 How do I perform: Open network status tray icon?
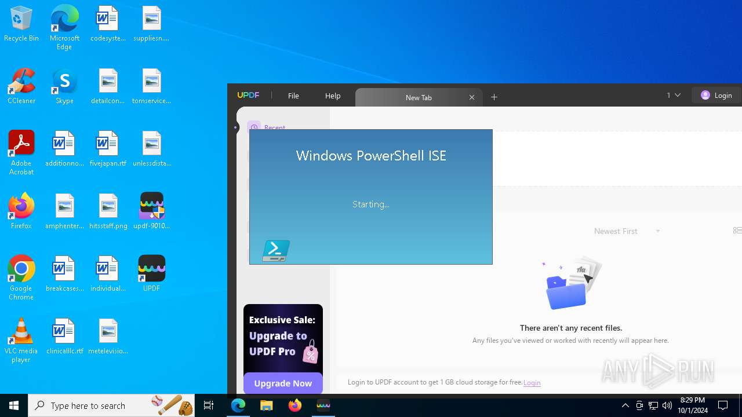click(x=653, y=405)
